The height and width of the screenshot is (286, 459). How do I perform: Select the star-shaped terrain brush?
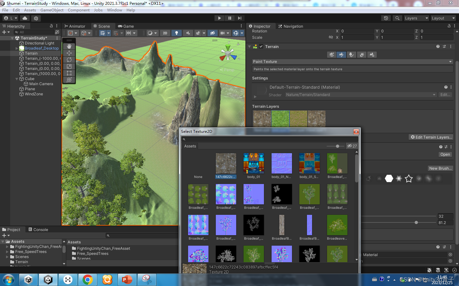409,179
